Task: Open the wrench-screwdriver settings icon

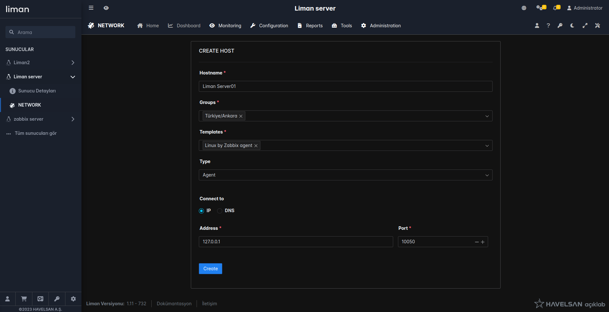Action: [597, 26]
